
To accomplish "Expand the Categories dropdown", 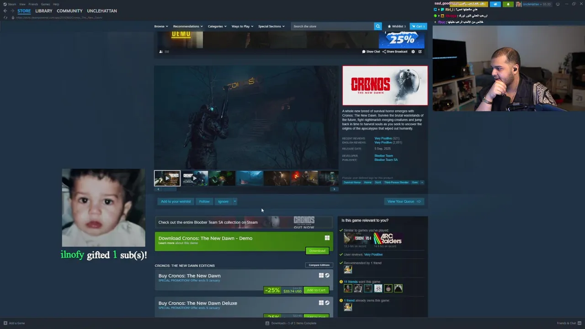I will click(217, 26).
